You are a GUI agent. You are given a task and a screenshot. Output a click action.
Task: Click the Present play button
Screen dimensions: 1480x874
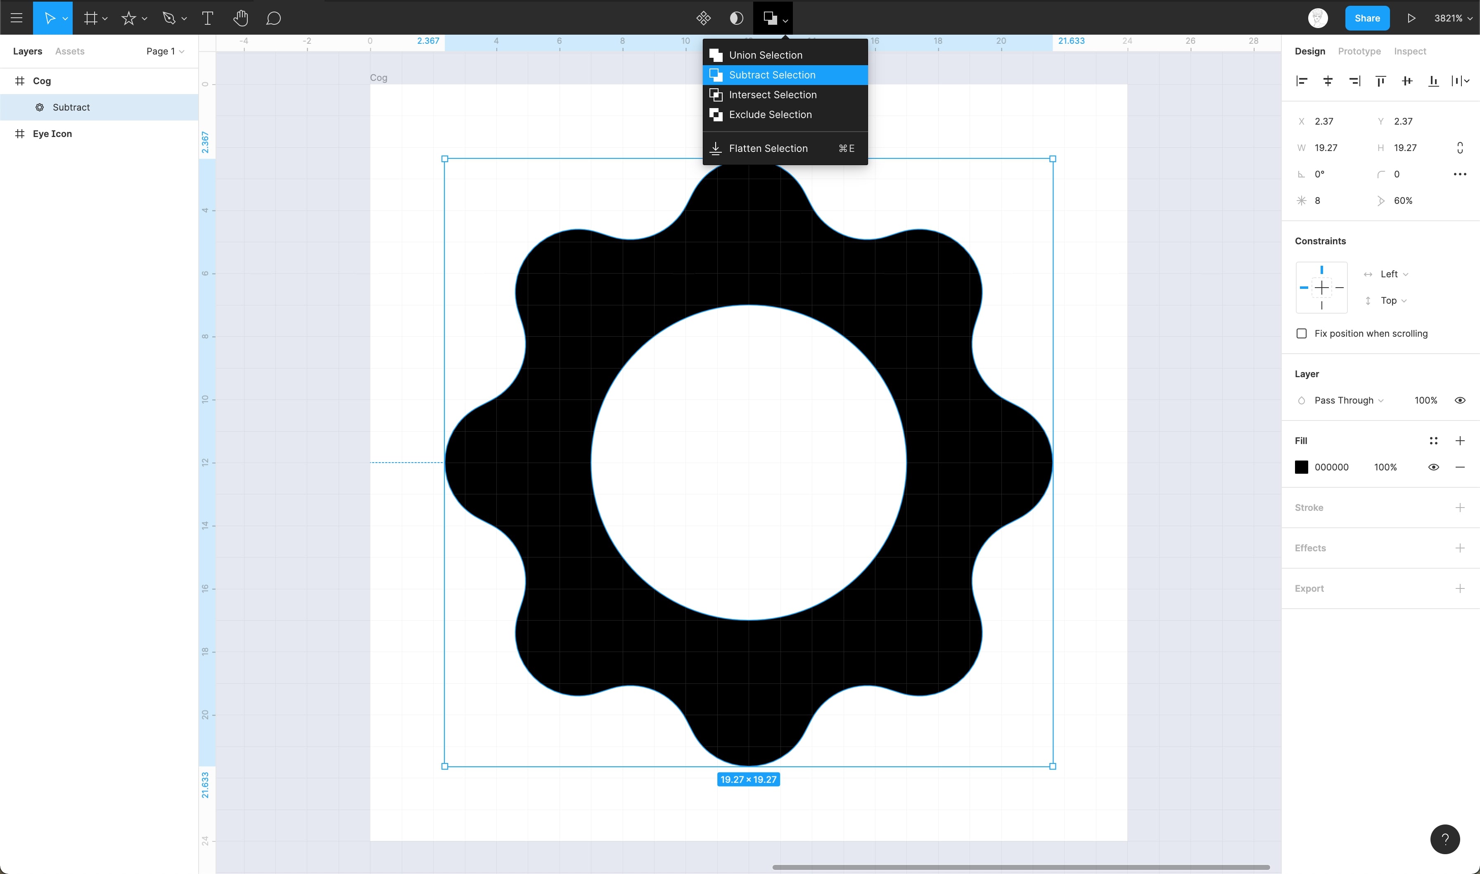tap(1411, 18)
